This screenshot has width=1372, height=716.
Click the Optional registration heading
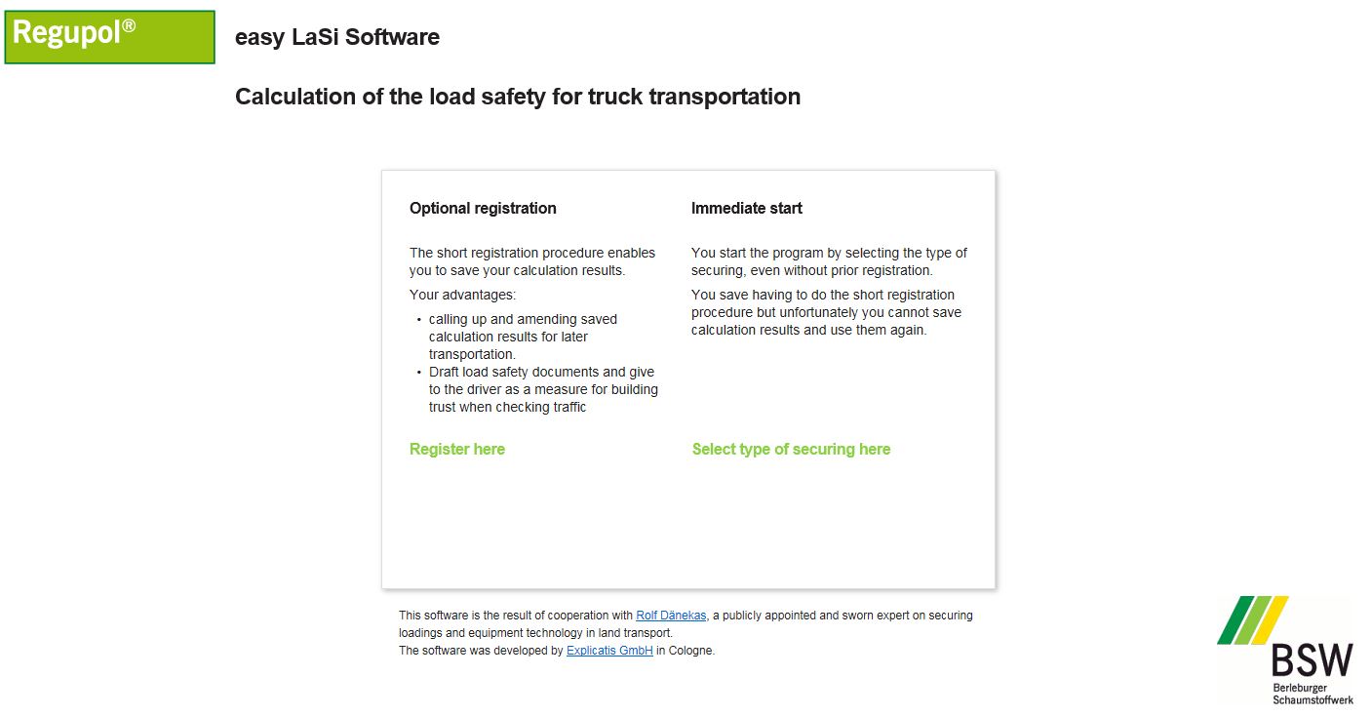point(483,208)
